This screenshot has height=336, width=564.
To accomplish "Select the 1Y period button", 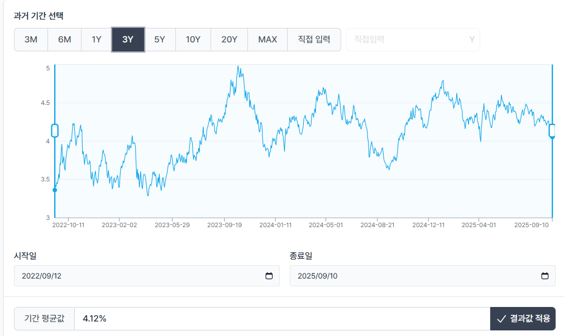I will point(97,40).
